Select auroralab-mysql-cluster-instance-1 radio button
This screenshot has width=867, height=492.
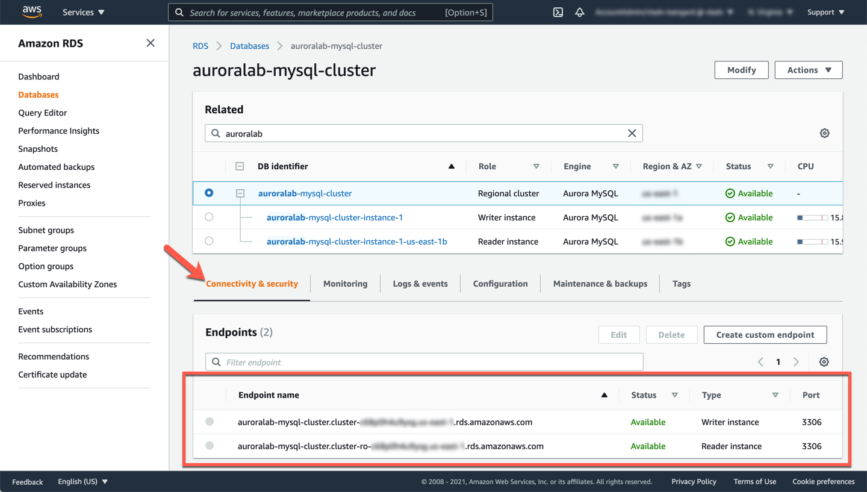(x=209, y=217)
